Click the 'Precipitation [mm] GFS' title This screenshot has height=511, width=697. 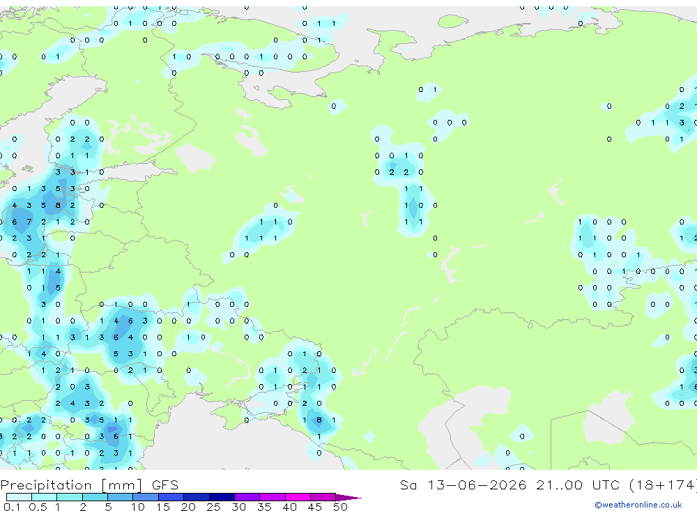tap(89, 485)
